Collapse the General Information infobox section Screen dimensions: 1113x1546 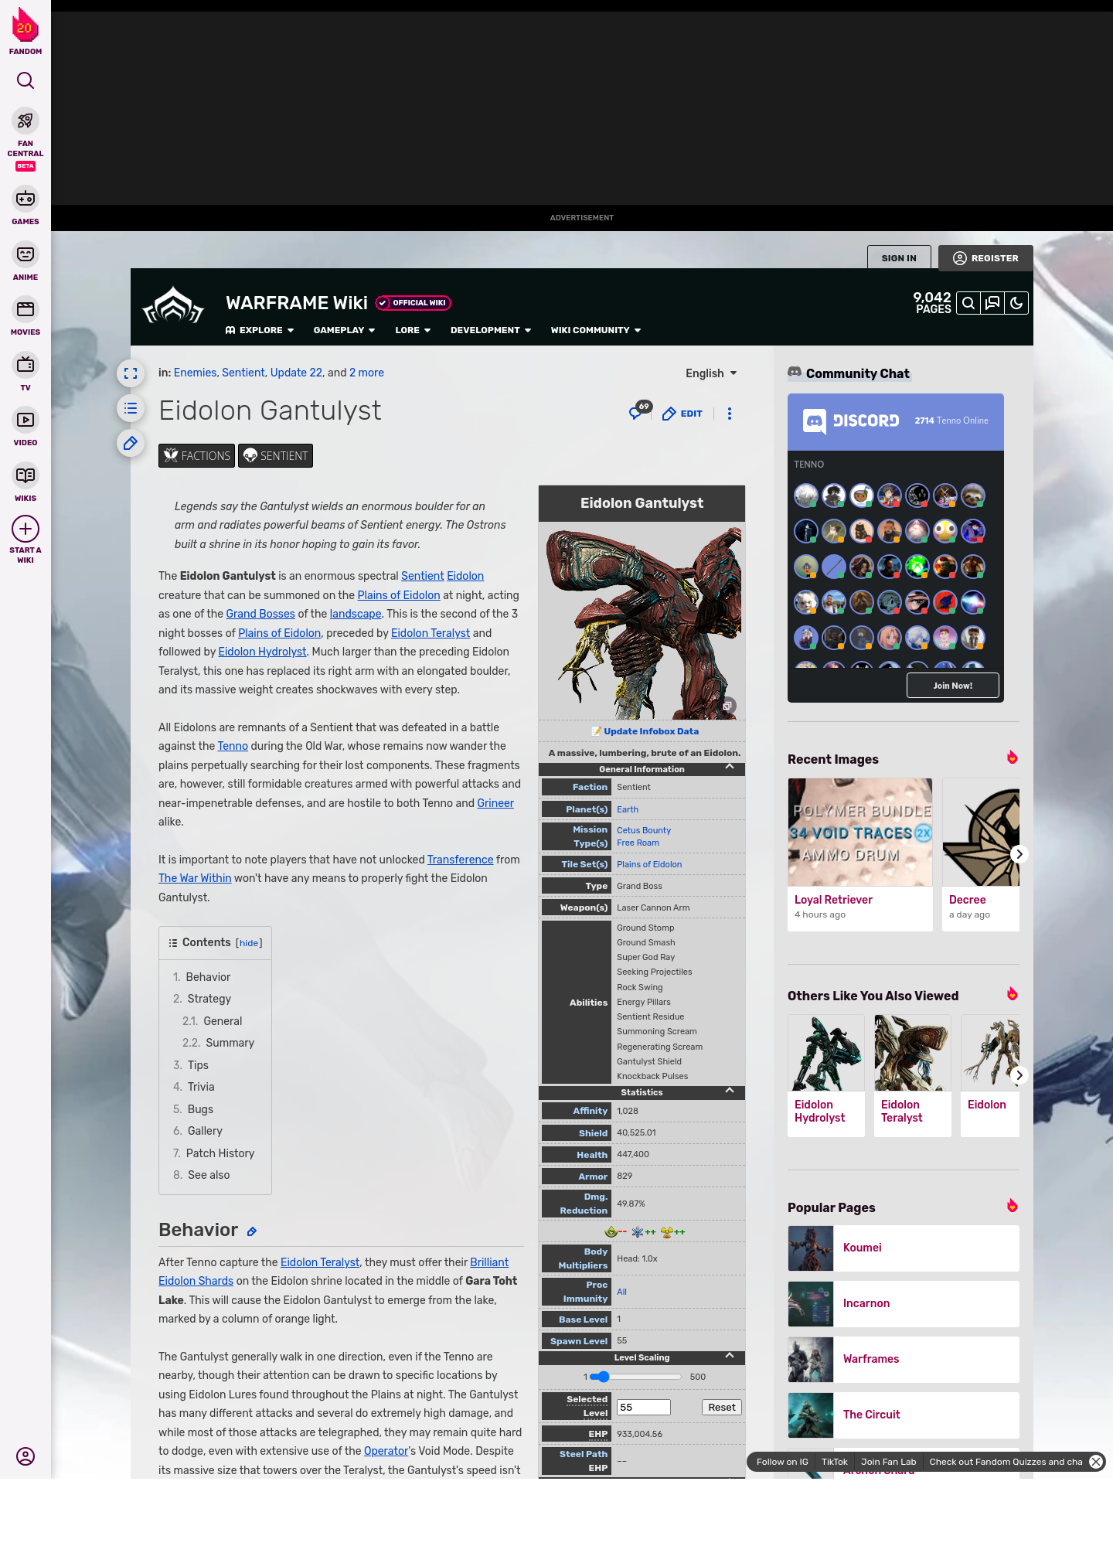(x=729, y=767)
